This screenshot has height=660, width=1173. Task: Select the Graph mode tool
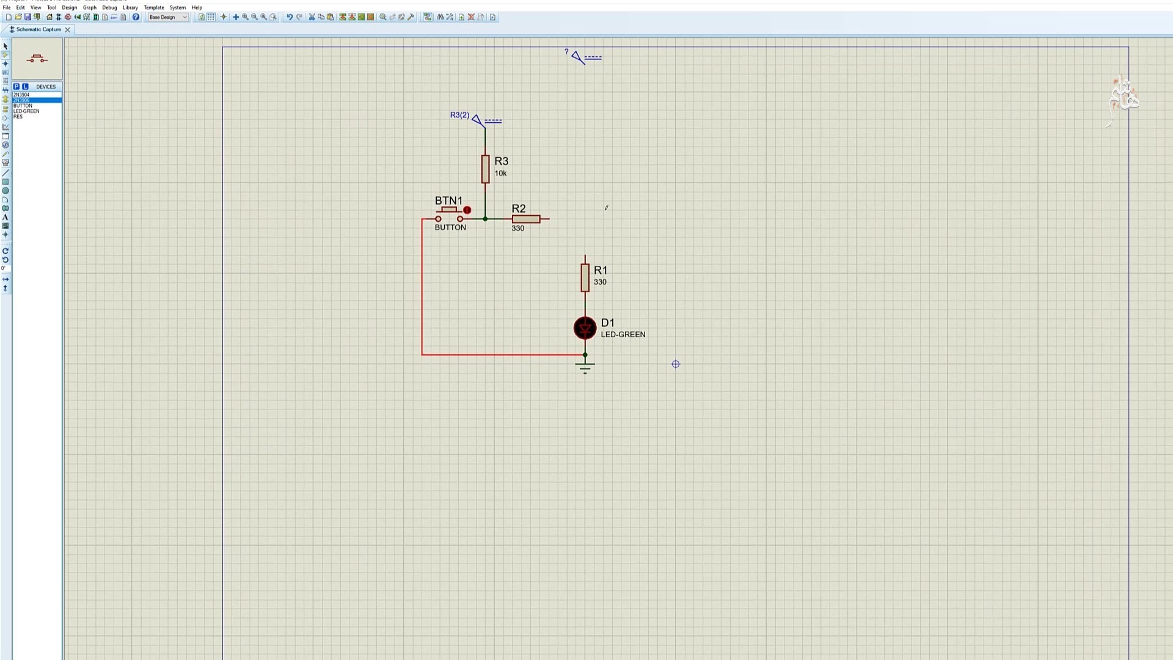tap(5, 127)
